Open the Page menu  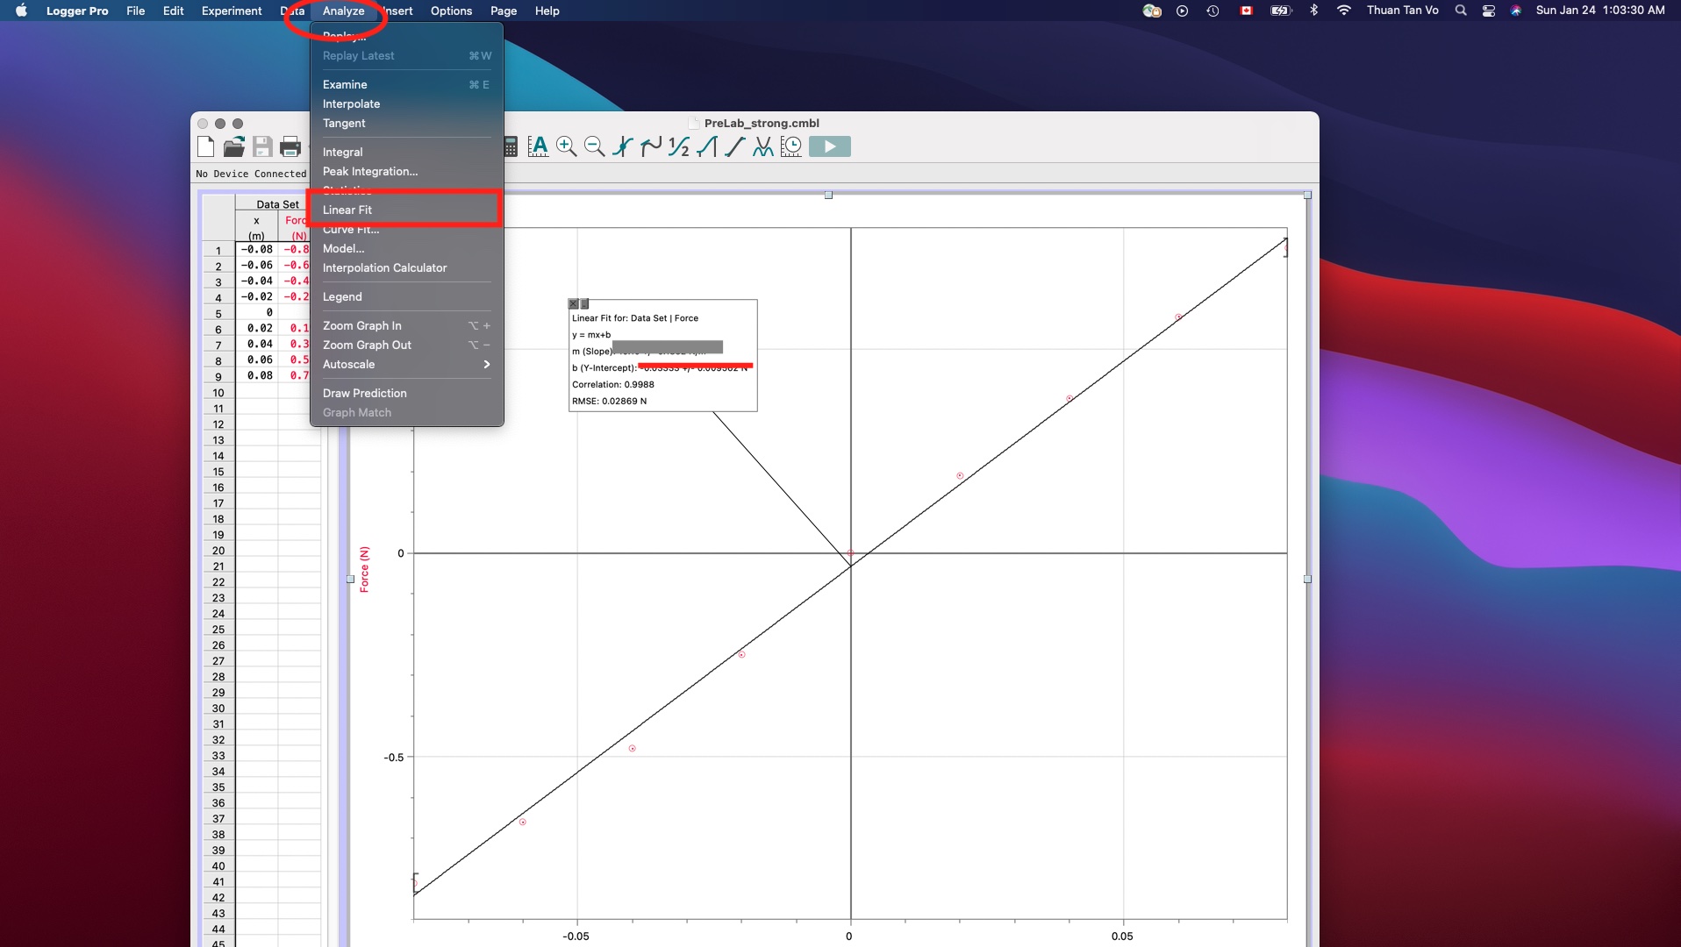504,11
